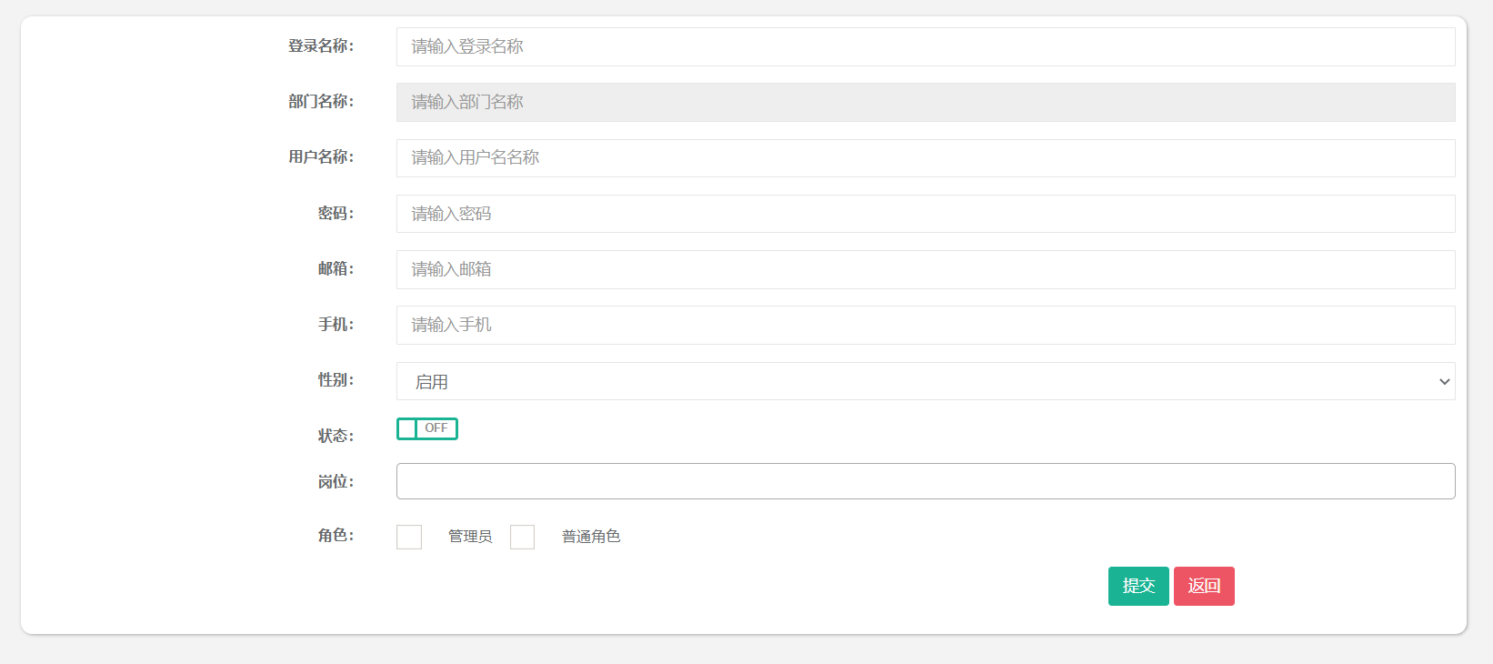Check the 管理员 role checkbox

[409, 537]
